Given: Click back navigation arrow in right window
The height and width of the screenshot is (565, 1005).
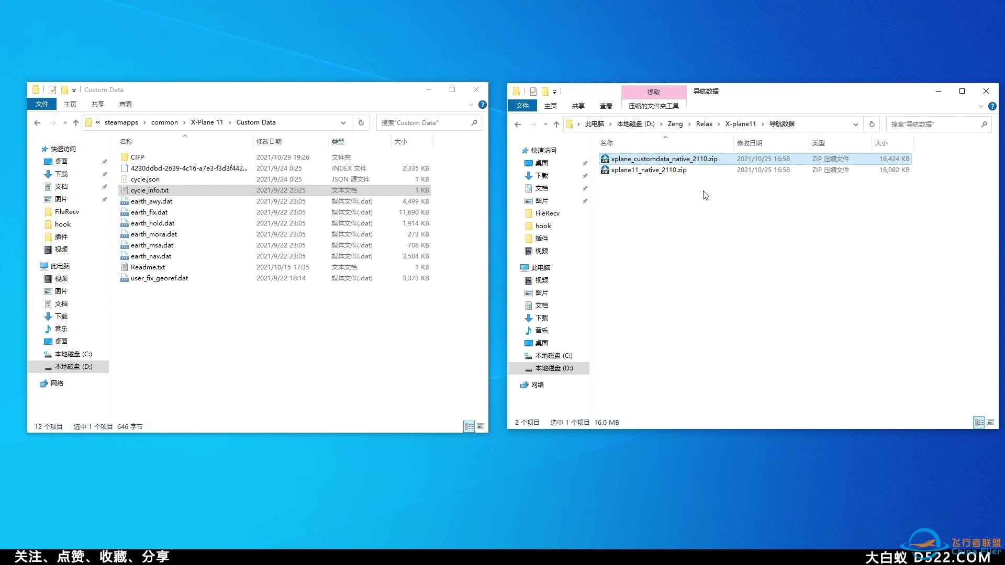Looking at the screenshot, I should 518,124.
